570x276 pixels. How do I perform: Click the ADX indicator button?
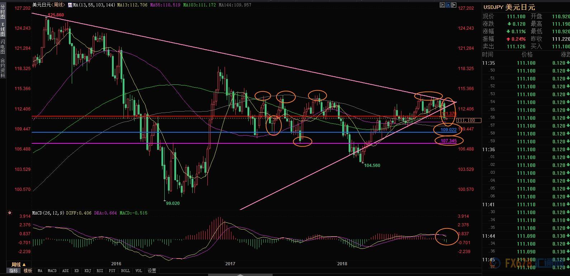tap(65, 271)
